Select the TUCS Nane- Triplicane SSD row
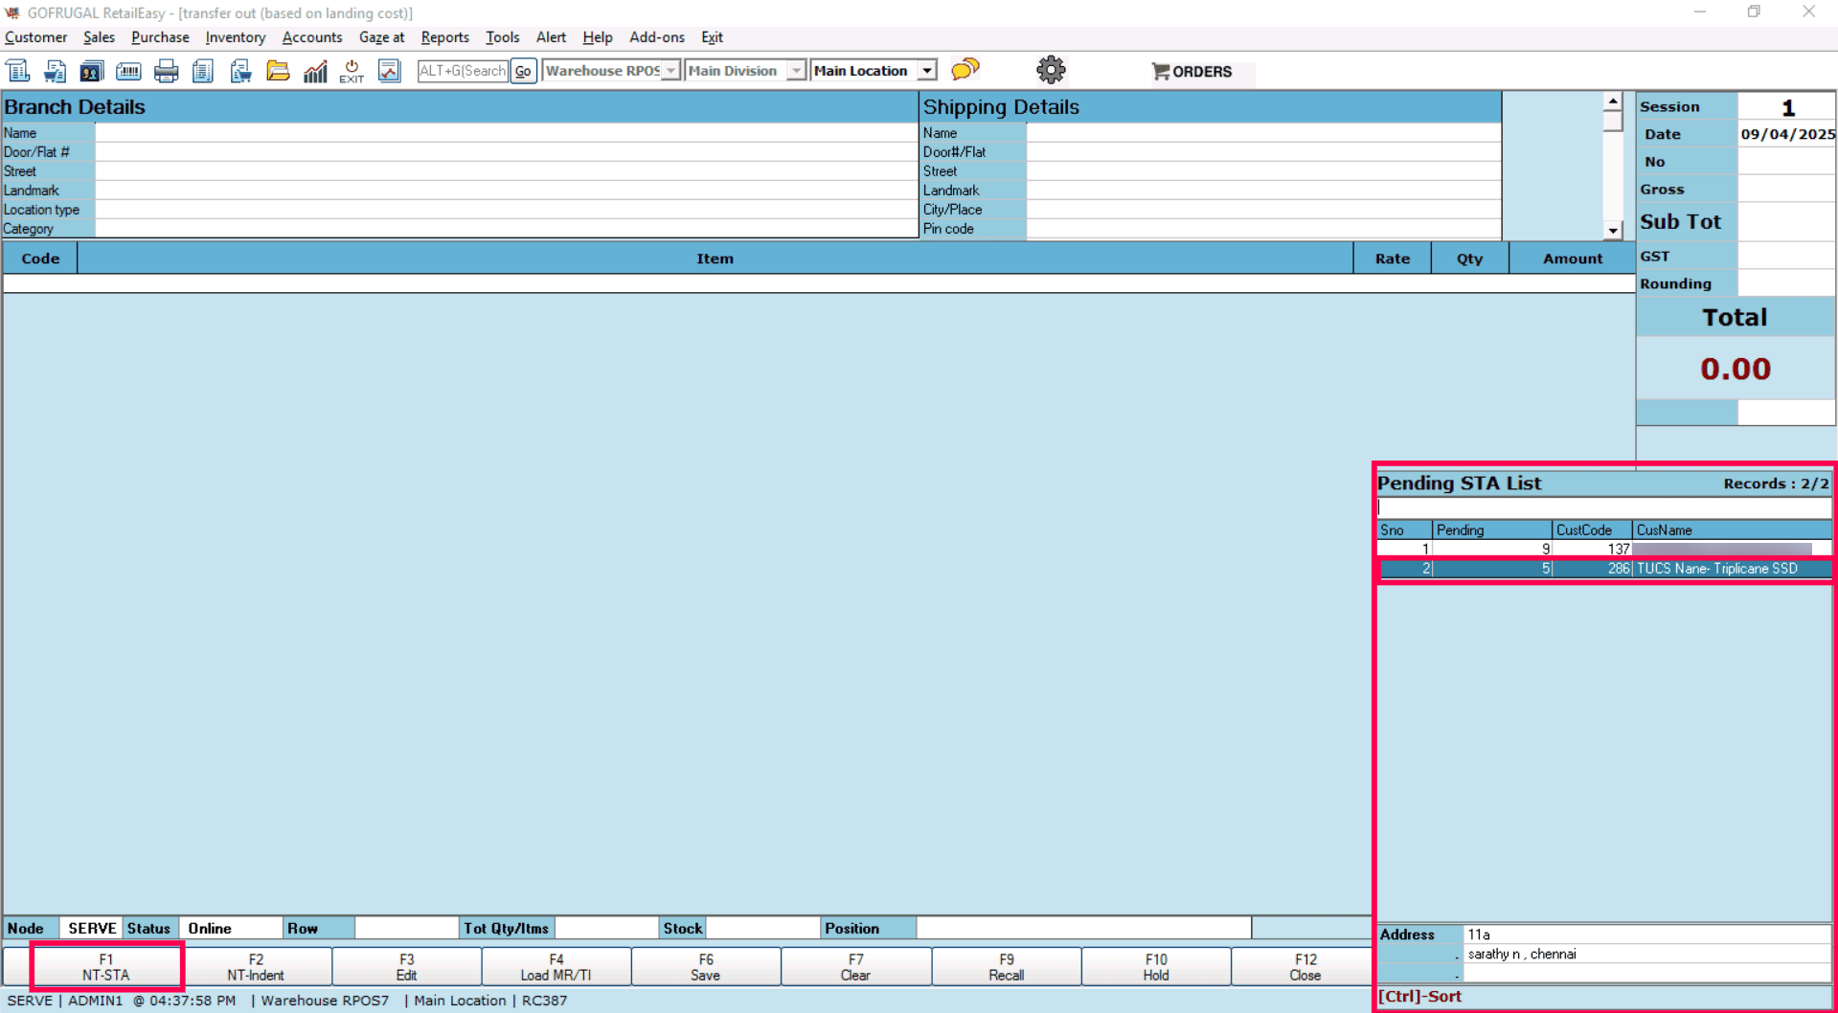 (x=1605, y=569)
